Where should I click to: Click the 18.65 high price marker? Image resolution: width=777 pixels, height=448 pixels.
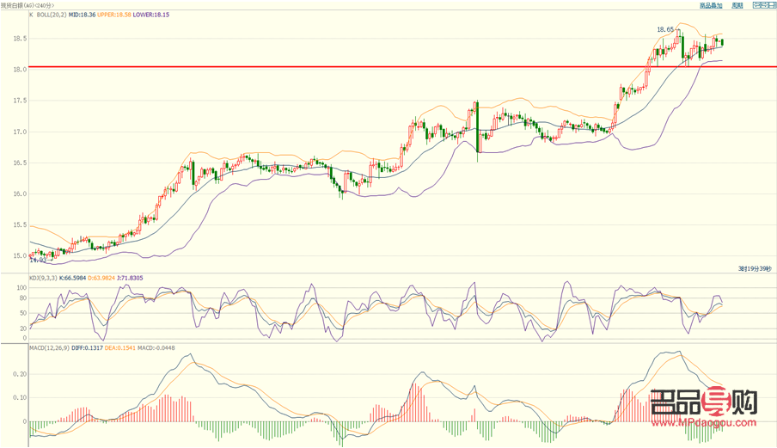click(x=665, y=29)
